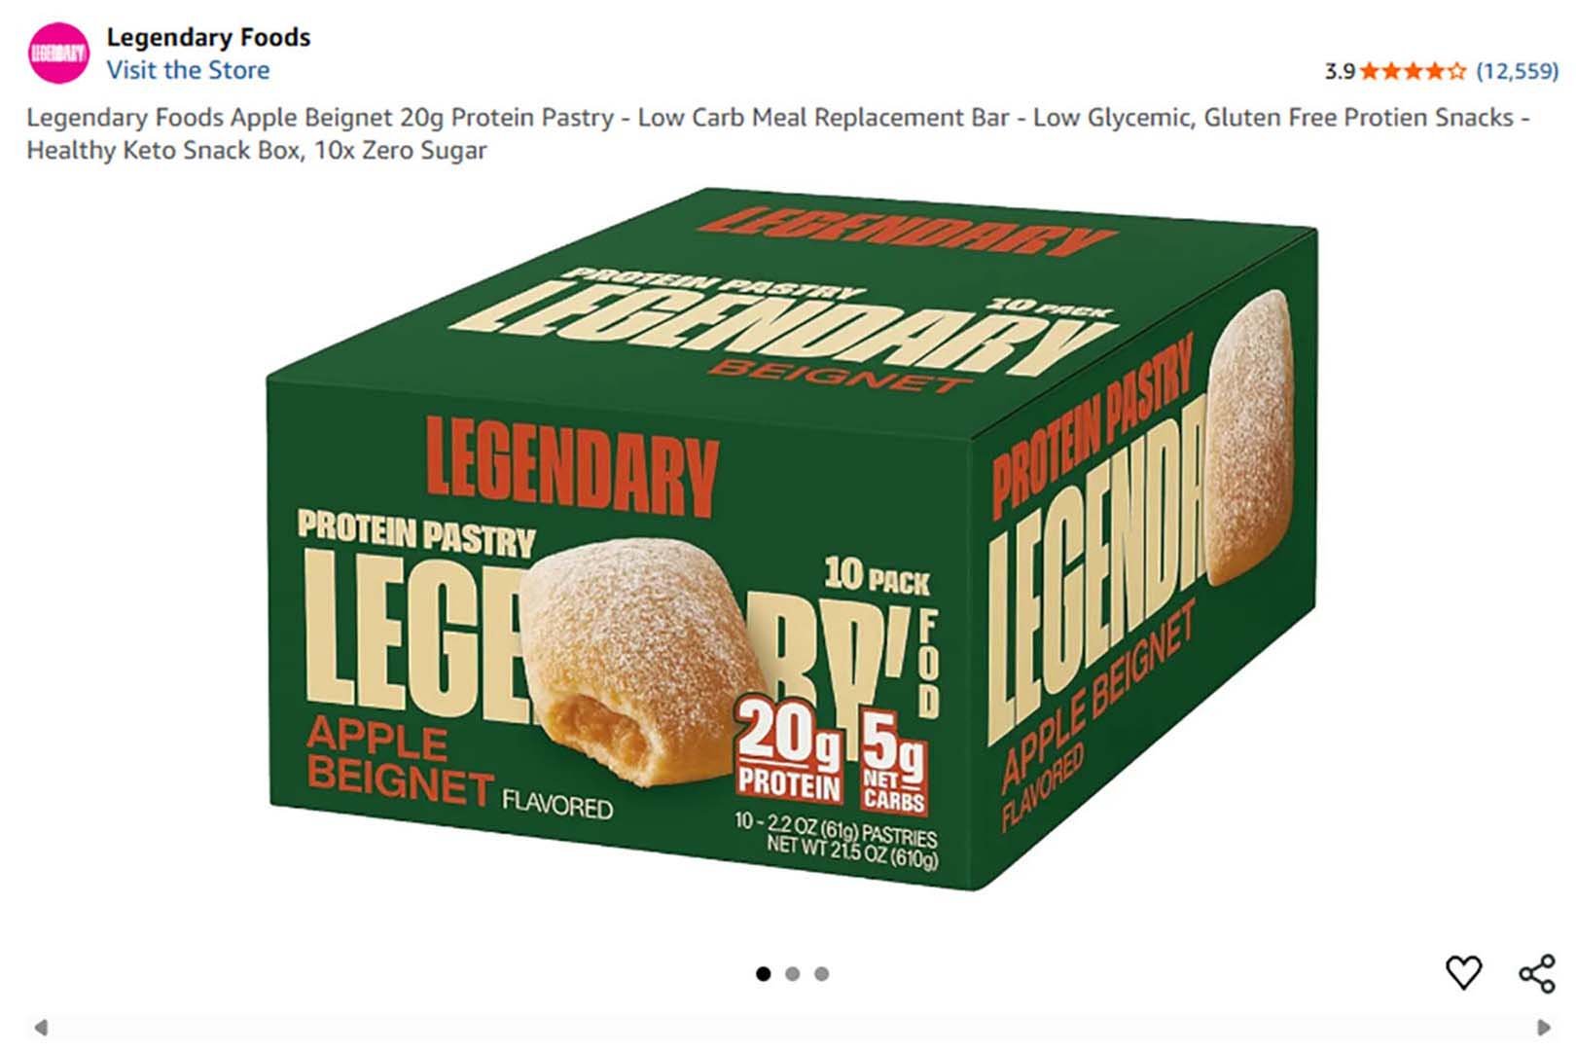Click the 3.9 rating number
The width and height of the screenshot is (1576, 1051).
[x=1340, y=70]
